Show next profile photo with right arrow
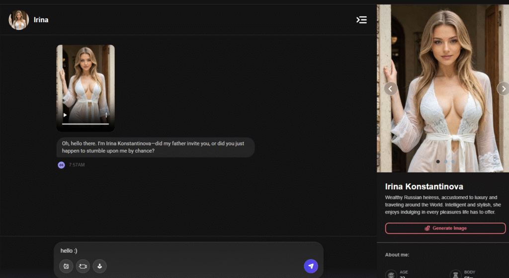The width and height of the screenshot is (509, 278). tap(503, 89)
